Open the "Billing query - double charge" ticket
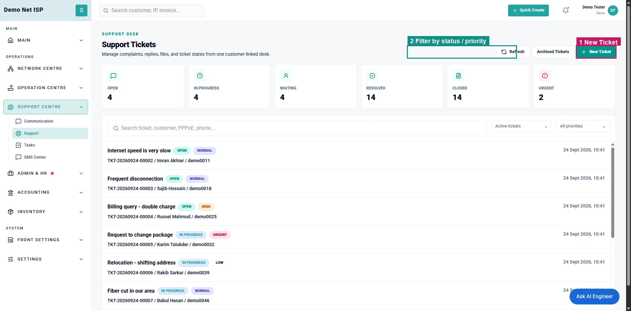Viewport: 631px width, 311px height. click(x=356, y=211)
